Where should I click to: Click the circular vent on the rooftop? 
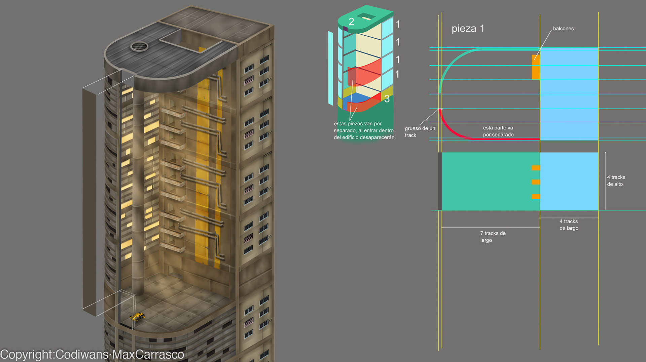139,46
